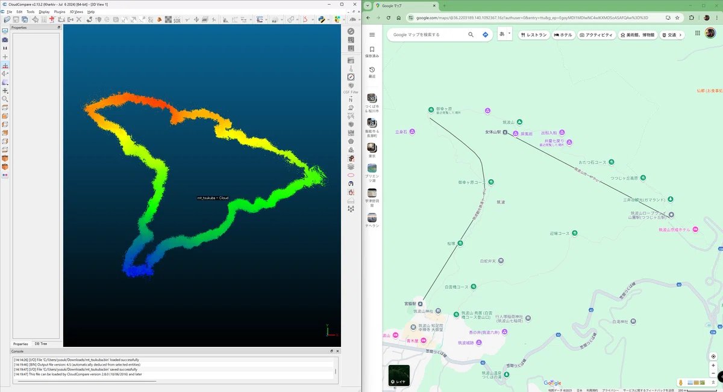
Task: Float the Properties panel
Action: 59,28
